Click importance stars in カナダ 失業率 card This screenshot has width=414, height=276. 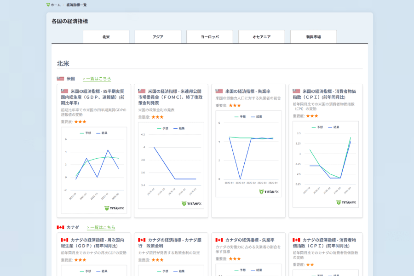click(235, 259)
